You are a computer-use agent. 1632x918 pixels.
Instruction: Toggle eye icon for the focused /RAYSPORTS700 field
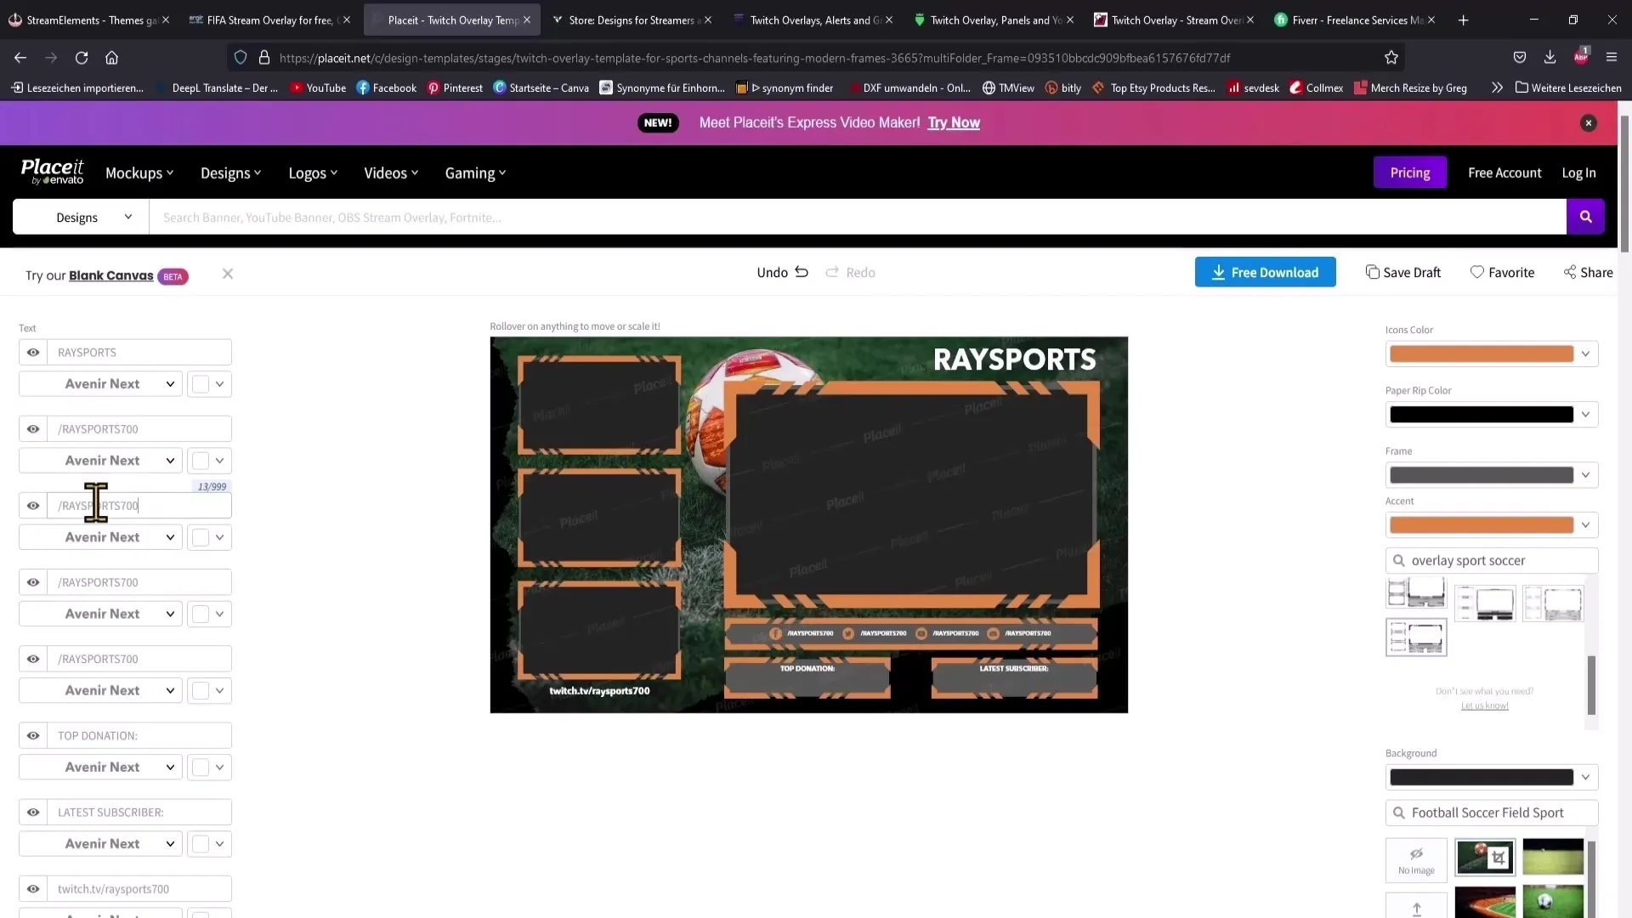click(33, 506)
